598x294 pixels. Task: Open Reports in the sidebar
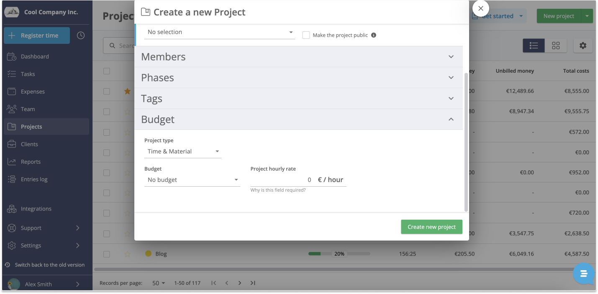click(x=31, y=162)
